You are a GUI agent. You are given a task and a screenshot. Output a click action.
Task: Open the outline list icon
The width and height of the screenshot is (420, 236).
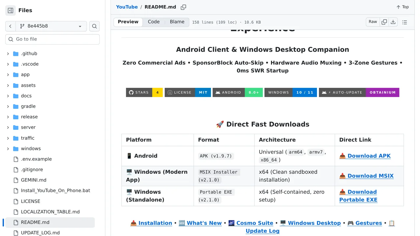(405, 22)
